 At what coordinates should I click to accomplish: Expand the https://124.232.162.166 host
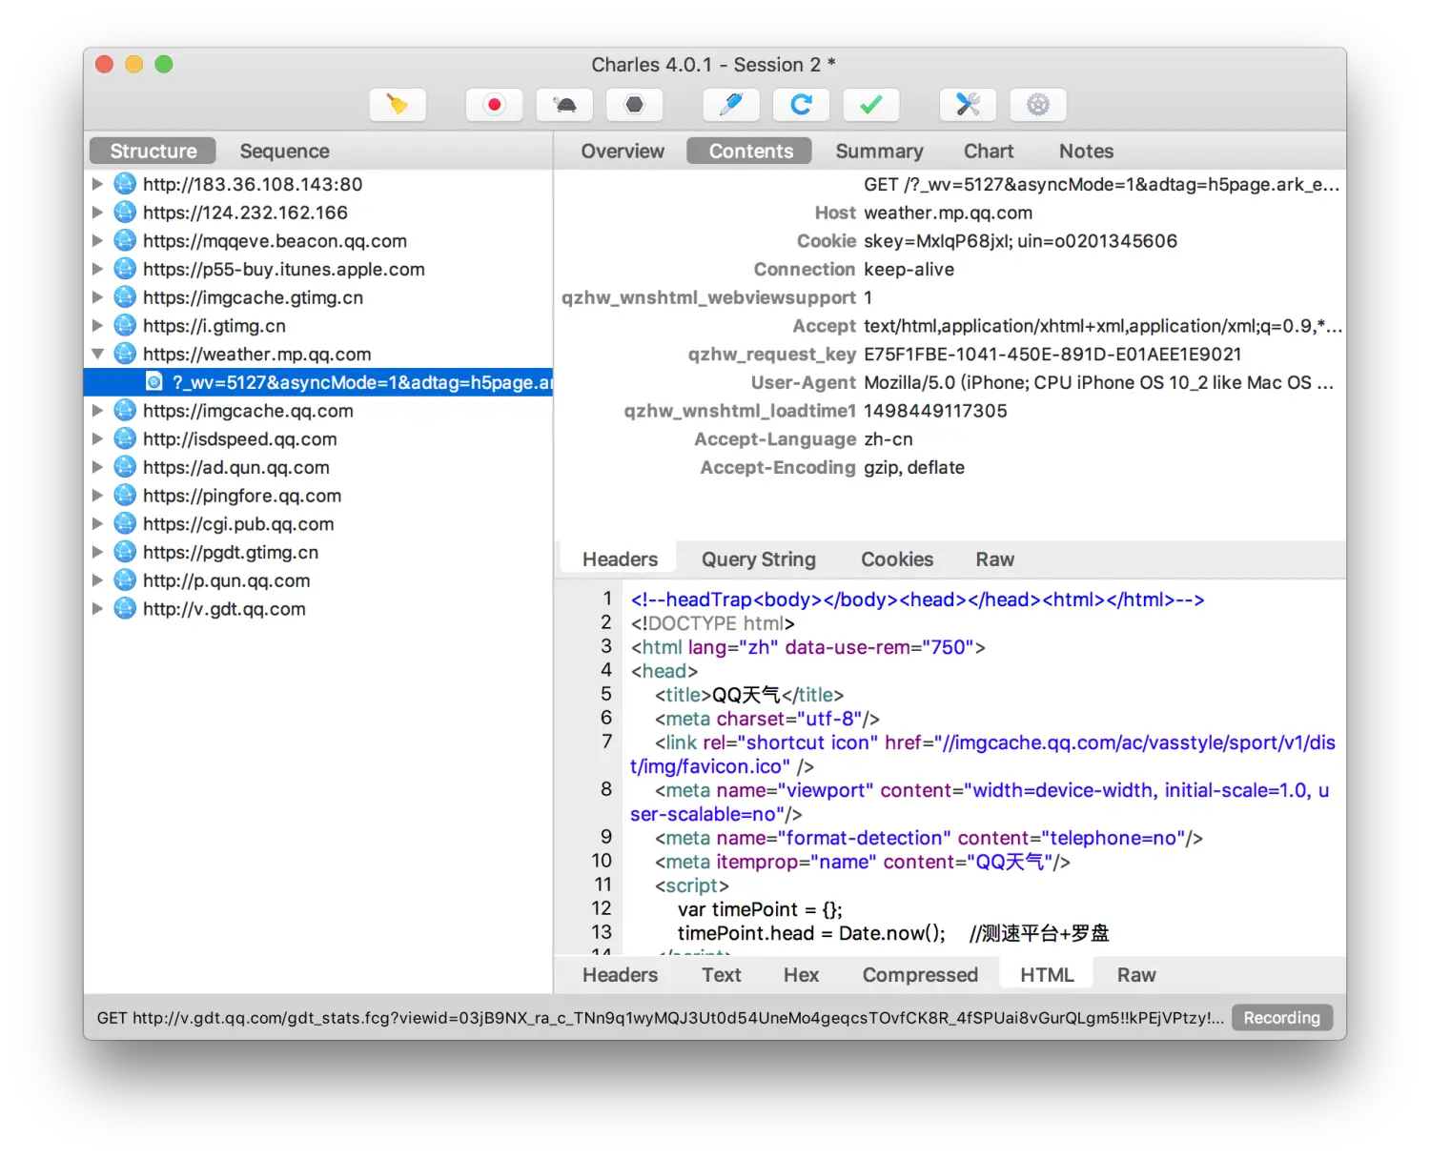pos(97,213)
